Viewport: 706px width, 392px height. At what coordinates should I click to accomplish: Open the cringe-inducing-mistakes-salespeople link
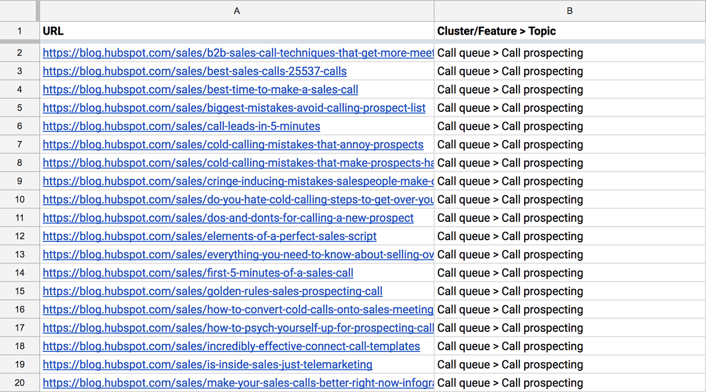point(238,181)
